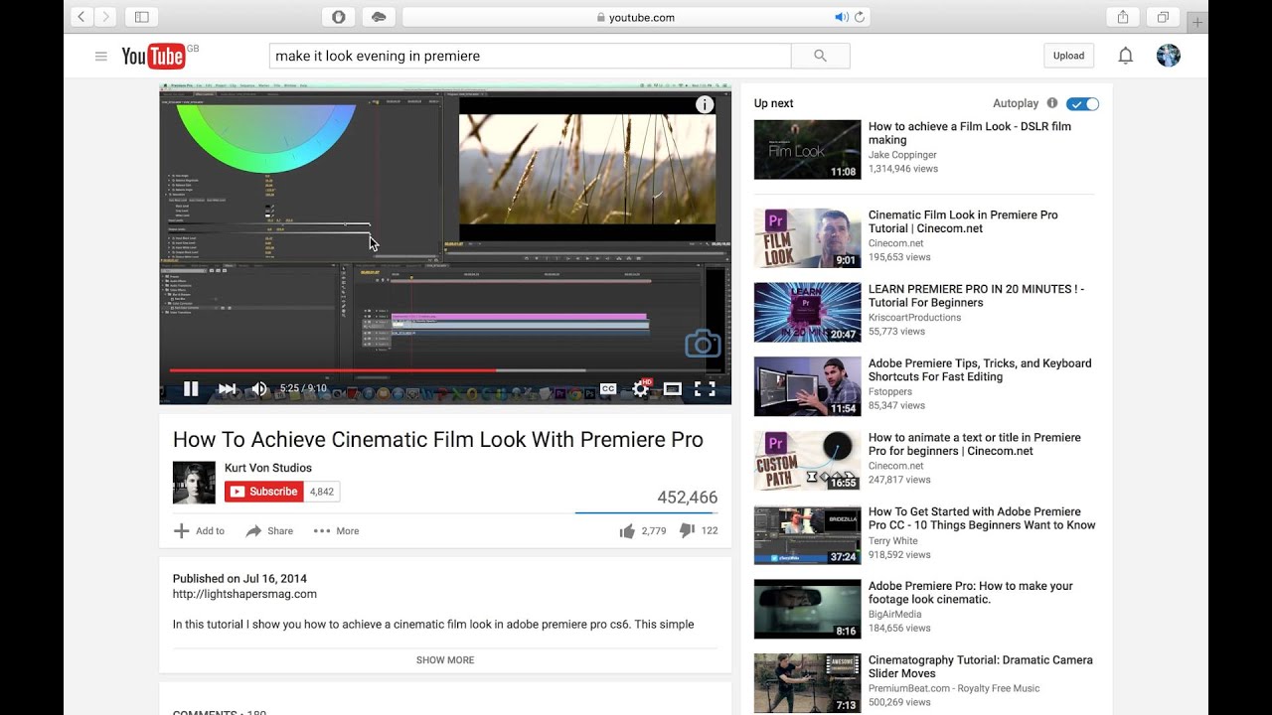Viewport: 1272px width, 715px height.
Task: Turn off the Autoplay switch
Action: (x=1082, y=103)
